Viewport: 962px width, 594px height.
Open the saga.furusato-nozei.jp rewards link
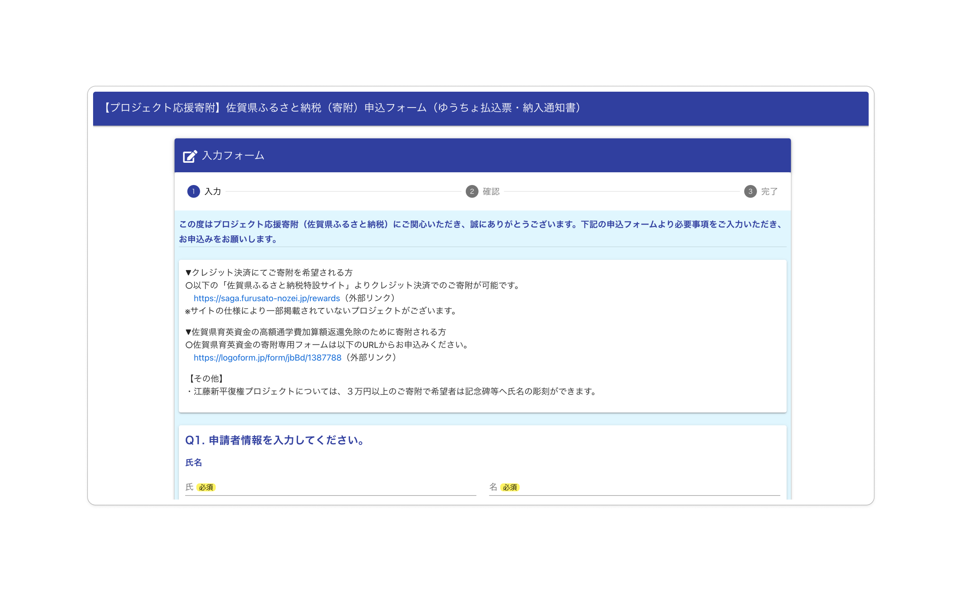tap(266, 298)
